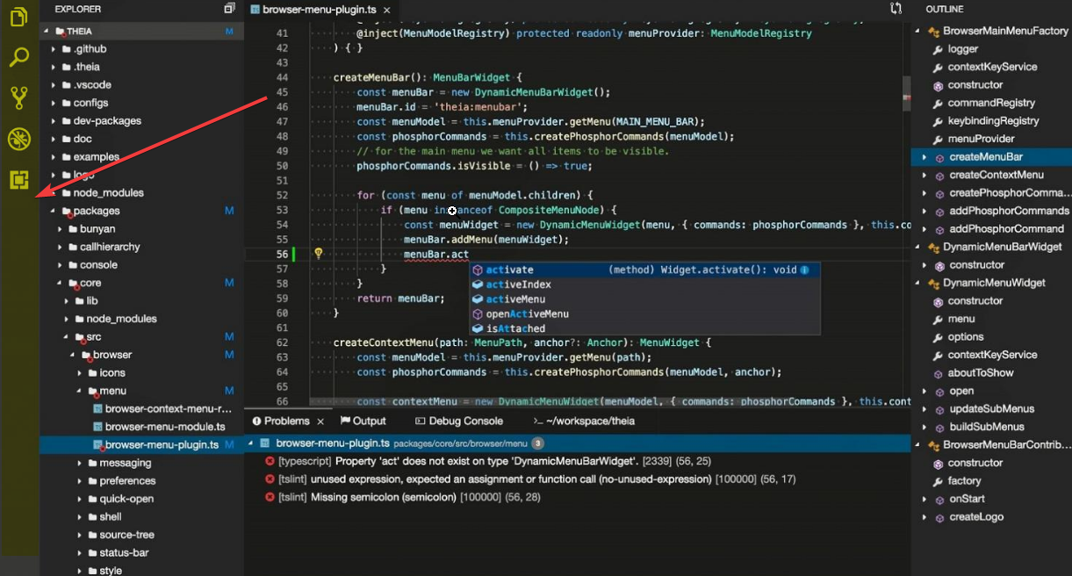Viewport: 1072px width, 576px height.
Task: Click the file icon of browser-menu-module.ts
Action: (x=97, y=427)
